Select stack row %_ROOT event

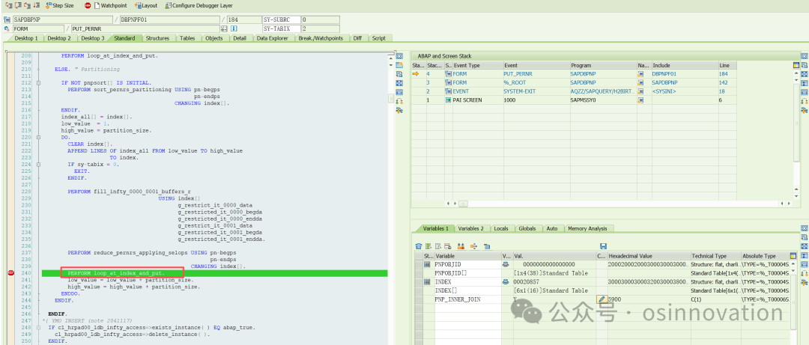click(573, 82)
